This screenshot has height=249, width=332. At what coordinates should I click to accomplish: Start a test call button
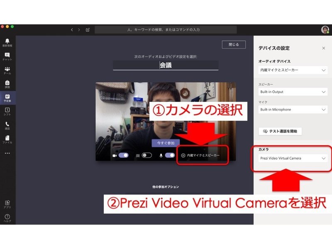point(280,131)
